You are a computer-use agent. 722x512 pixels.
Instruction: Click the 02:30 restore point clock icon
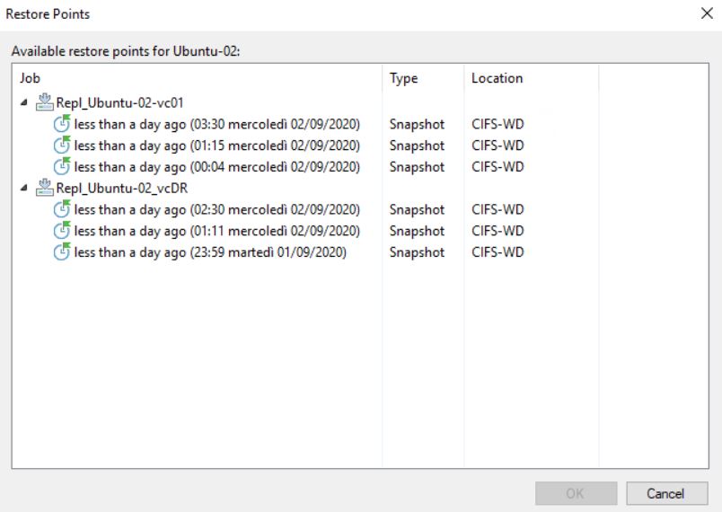point(62,209)
